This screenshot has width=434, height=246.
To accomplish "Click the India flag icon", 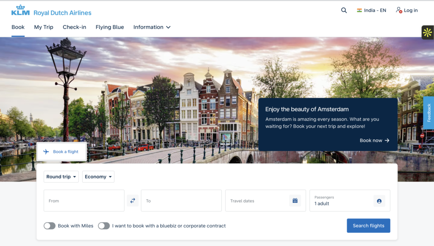I will 359,11.
